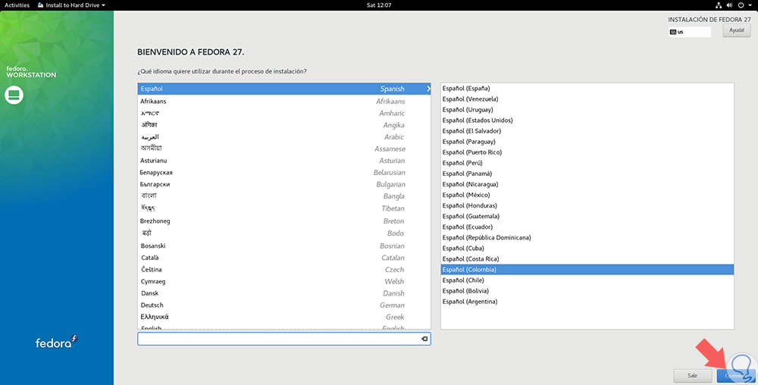This screenshot has width=758, height=385.
Task: Select Bosanski language
Action: coord(283,246)
